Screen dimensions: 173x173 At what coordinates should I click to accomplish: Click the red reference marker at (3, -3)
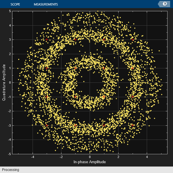tap(133, 125)
